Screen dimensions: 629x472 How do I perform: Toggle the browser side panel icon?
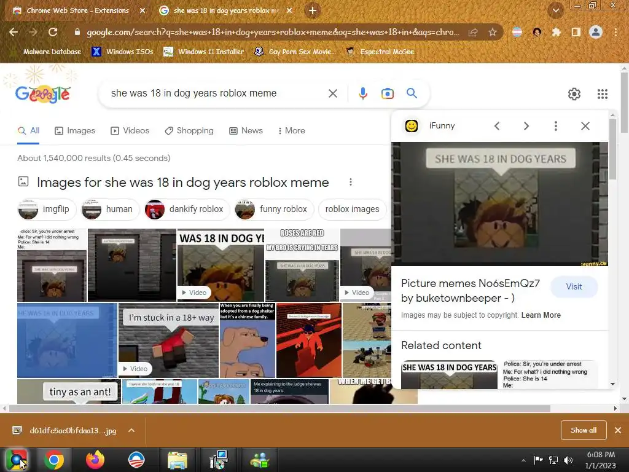click(576, 32)
